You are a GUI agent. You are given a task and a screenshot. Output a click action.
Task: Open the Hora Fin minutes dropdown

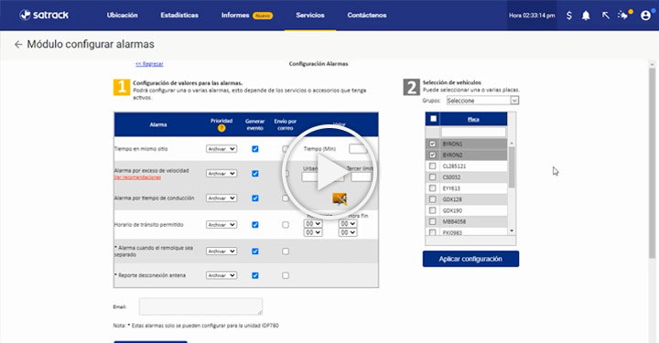click(x=348, y=232)
